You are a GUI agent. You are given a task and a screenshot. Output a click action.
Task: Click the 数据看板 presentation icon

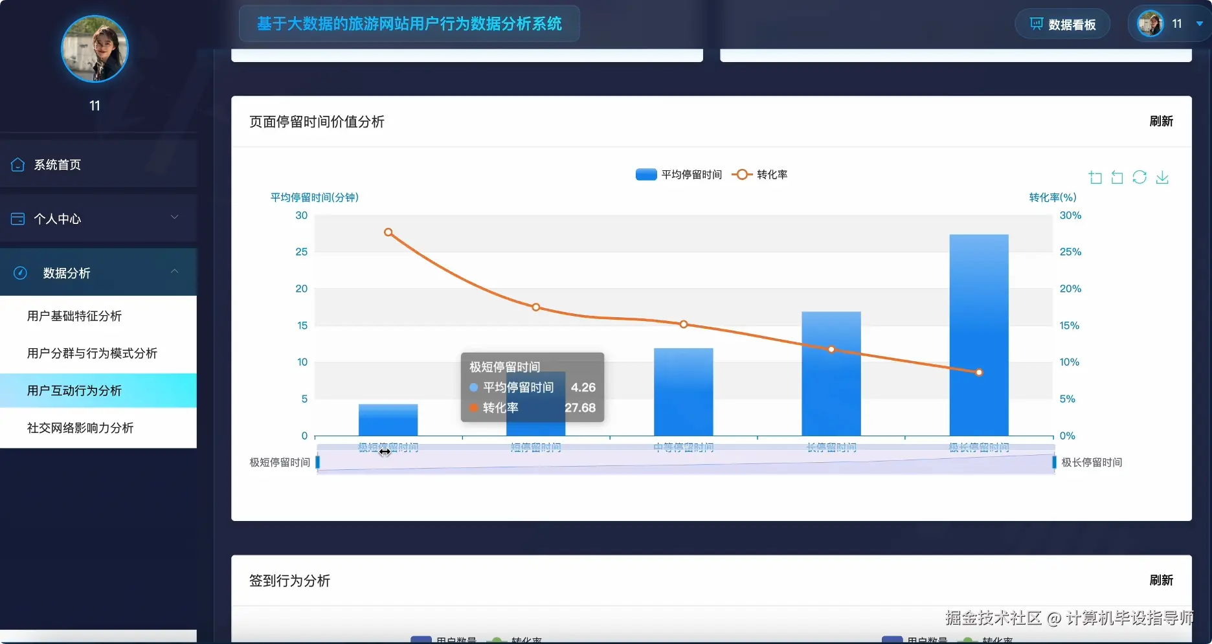[x=1037, y=24]
